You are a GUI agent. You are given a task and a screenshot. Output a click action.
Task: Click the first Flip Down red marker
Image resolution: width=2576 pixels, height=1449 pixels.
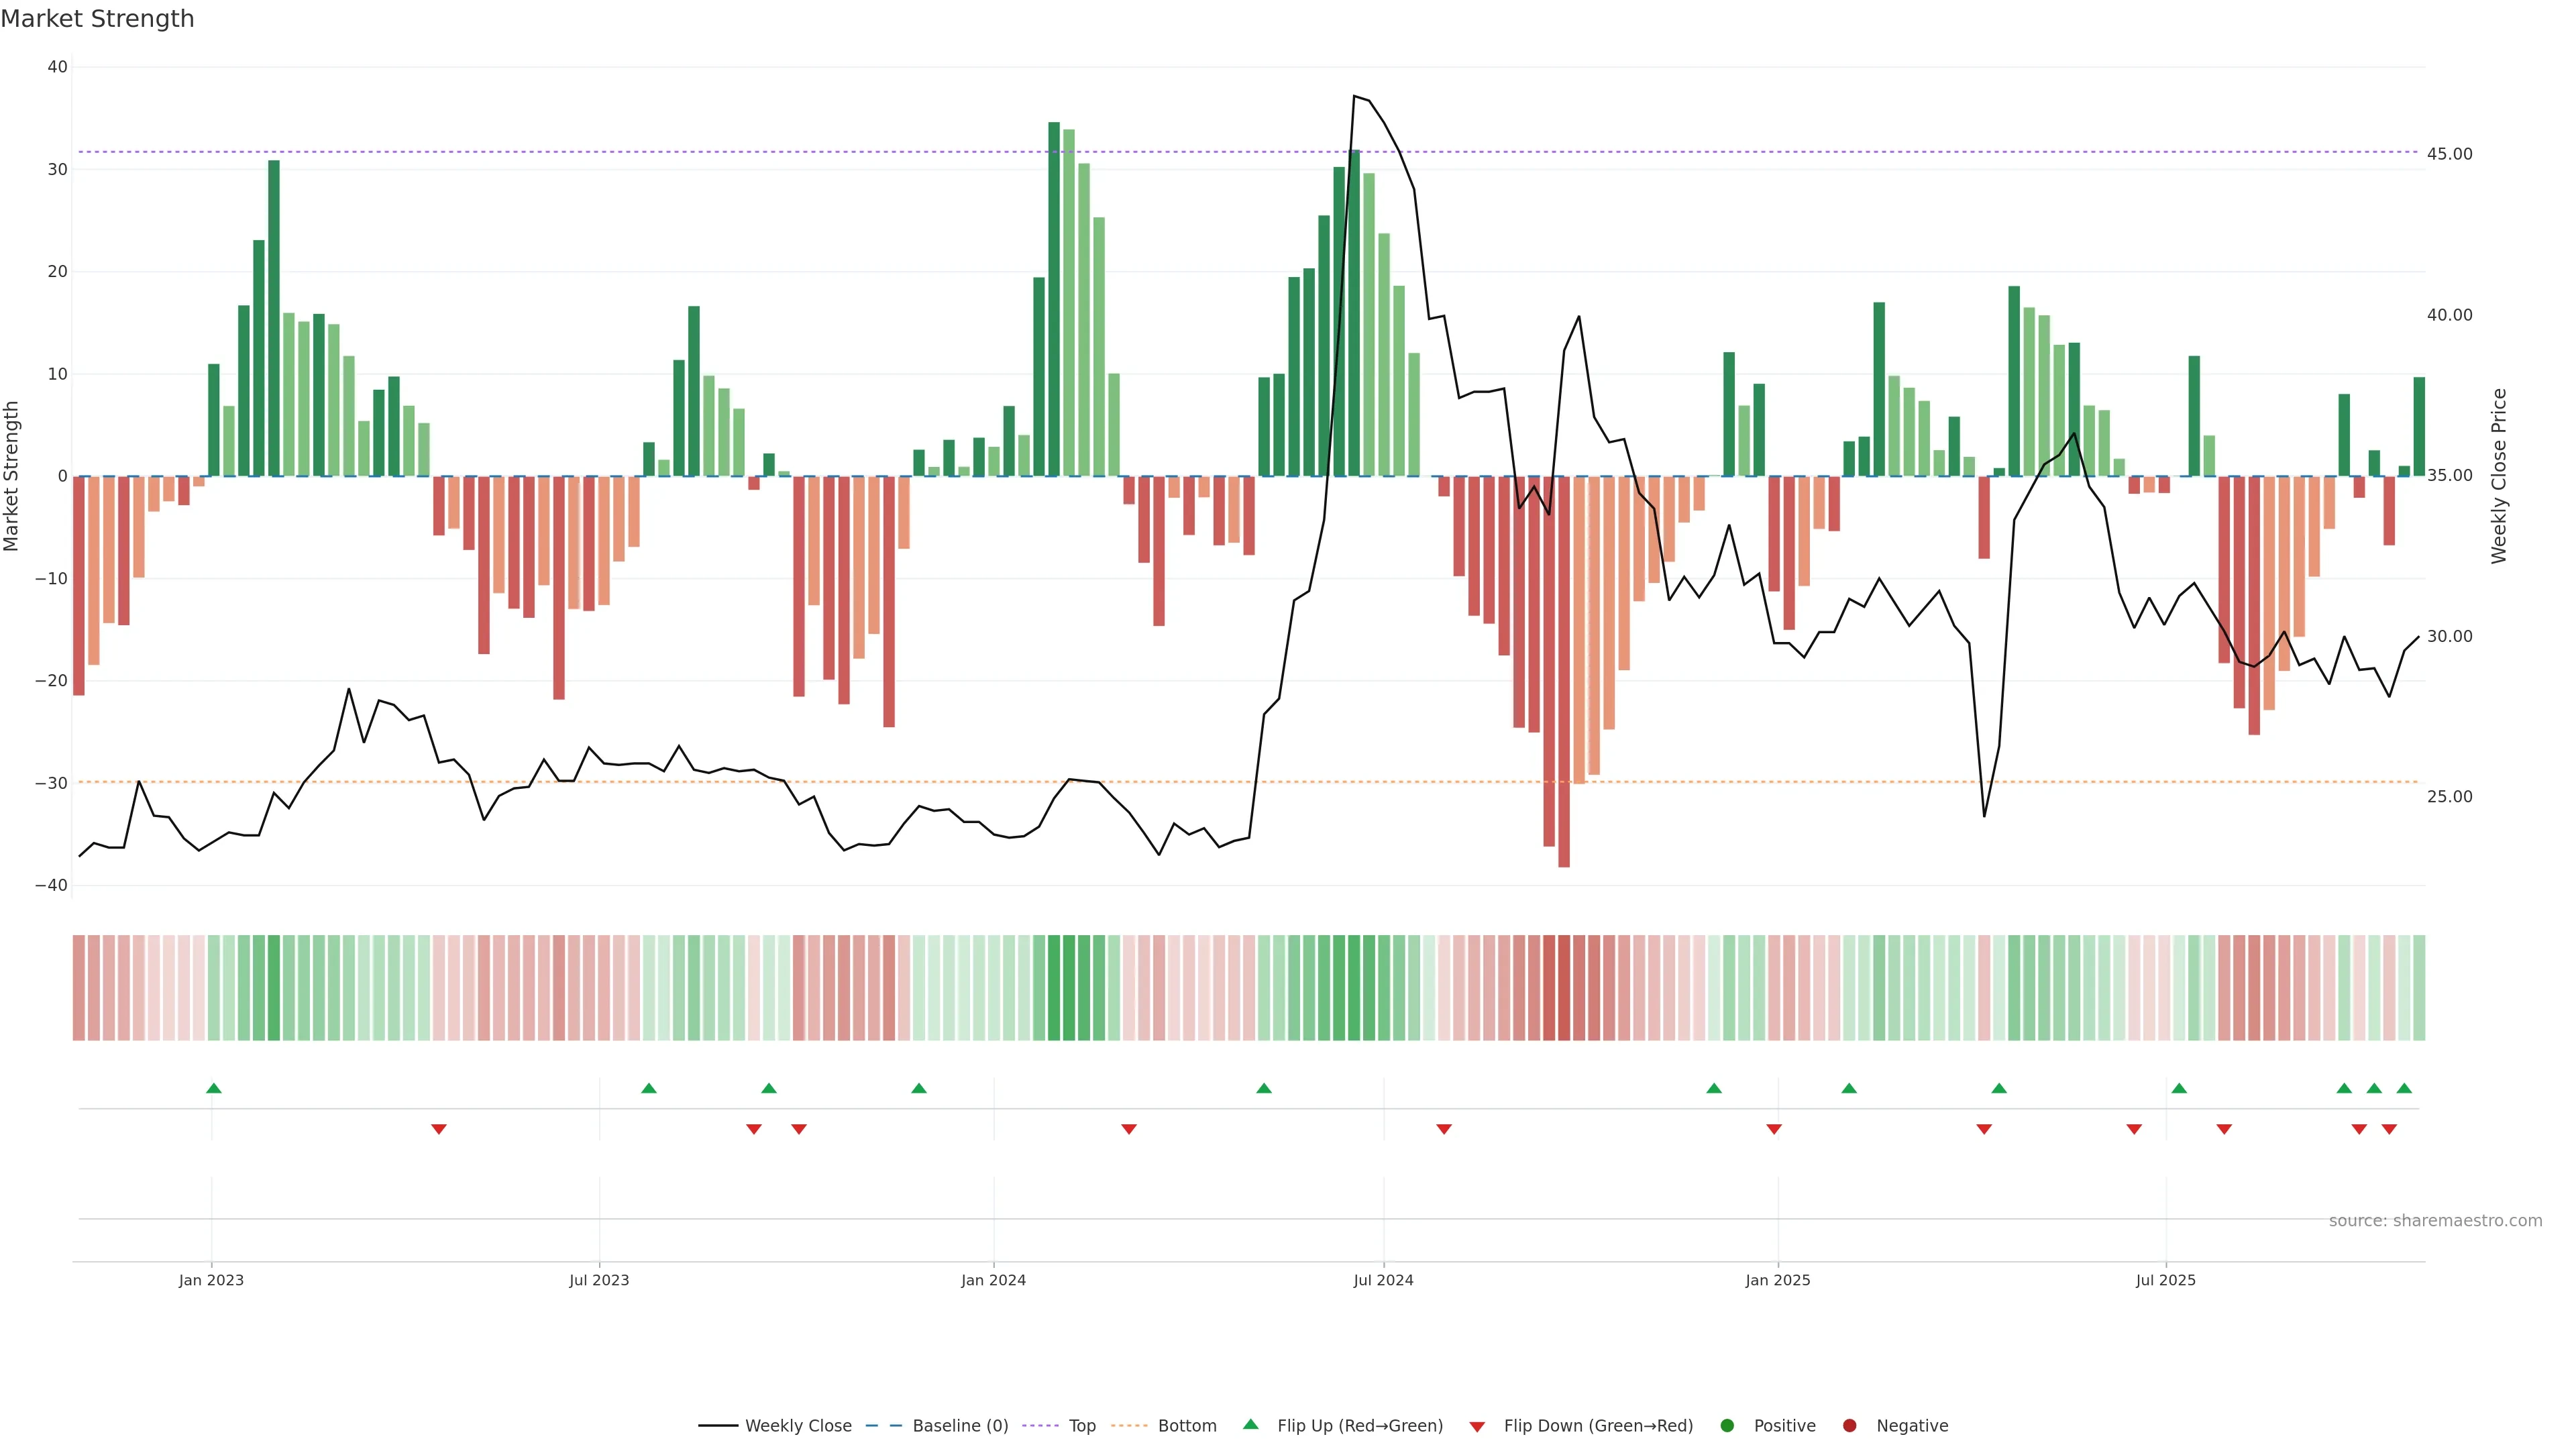(438, 1129)
